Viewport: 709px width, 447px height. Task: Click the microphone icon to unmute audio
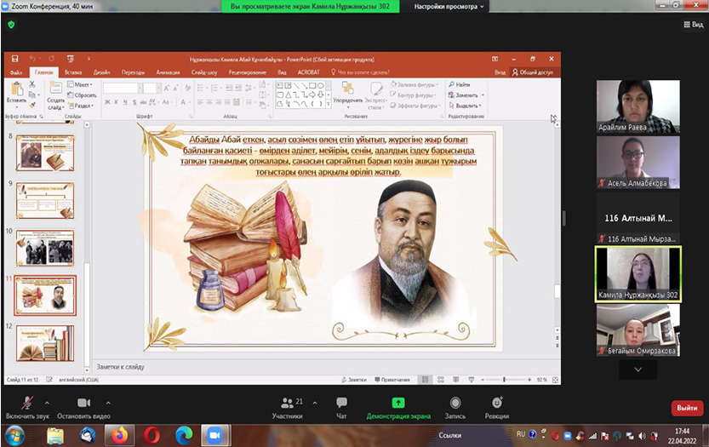pyautogui.click(x=27, y=402)
